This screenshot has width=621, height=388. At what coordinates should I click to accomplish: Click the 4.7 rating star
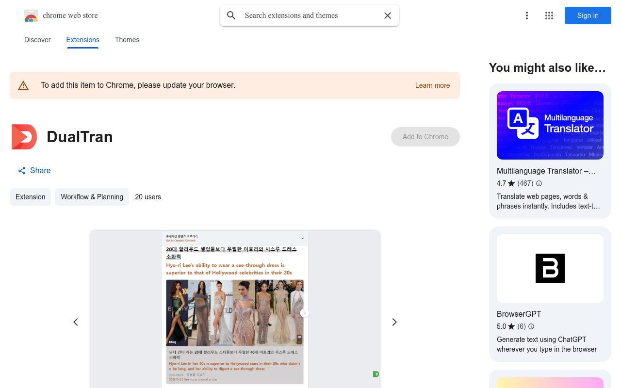(x=511, y=183)
